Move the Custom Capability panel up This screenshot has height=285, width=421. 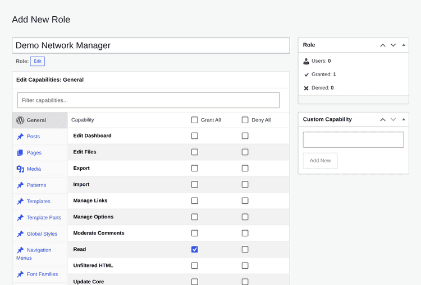click(x=383, y=119)
